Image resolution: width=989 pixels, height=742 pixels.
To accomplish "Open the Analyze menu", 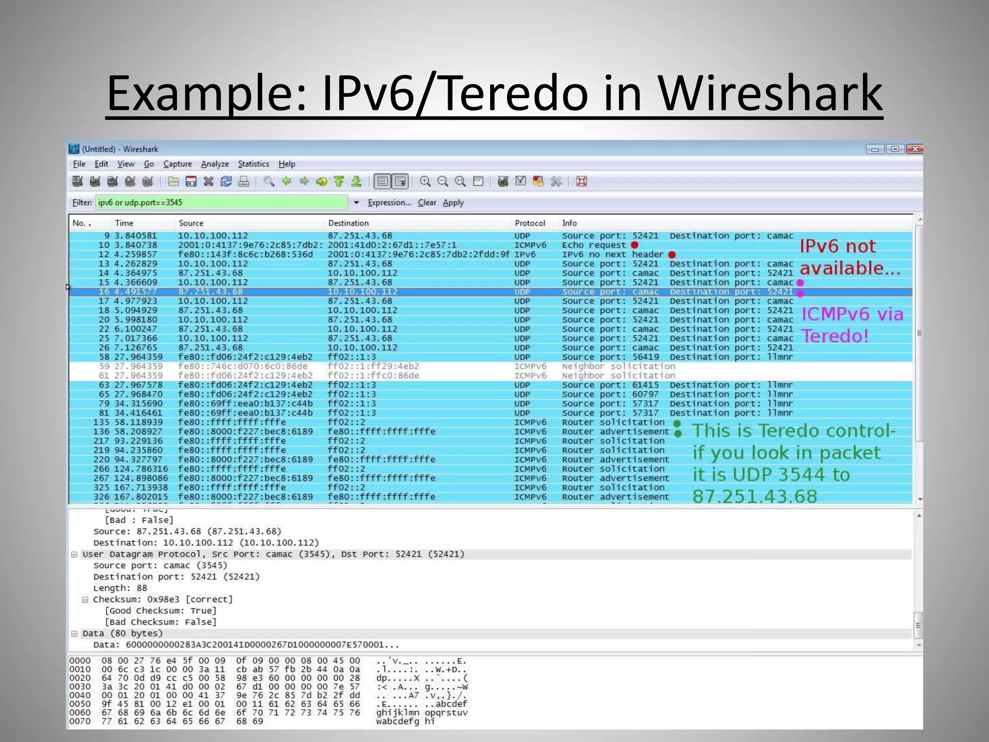I will pyautogui.click(x=215, y=164).
